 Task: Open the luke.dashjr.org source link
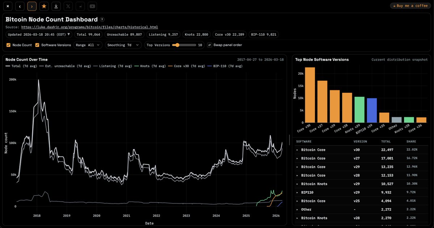coord(89,27)
